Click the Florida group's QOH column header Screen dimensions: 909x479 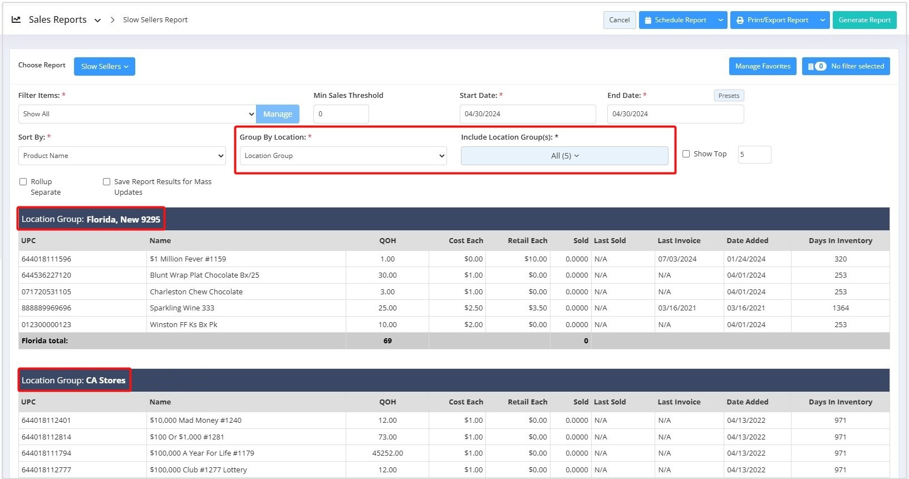387,241
